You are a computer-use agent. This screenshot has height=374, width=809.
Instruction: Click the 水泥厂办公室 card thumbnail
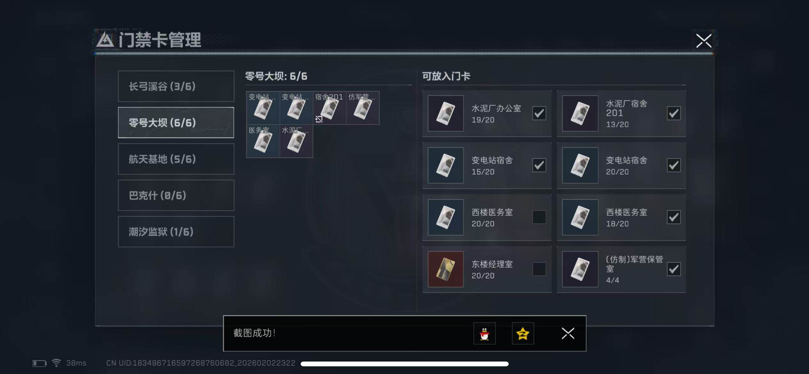pos(445,113)
